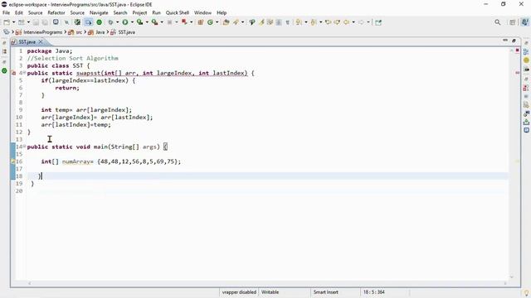The image size is (531, 298).
Task: Click the Outline view icon in right sidebar
Action: click(526, 51)
